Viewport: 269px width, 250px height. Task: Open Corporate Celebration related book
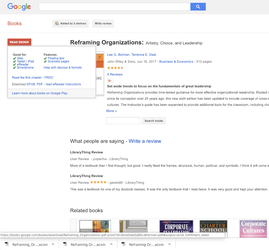pyautogui.click(x=176, y=227)
